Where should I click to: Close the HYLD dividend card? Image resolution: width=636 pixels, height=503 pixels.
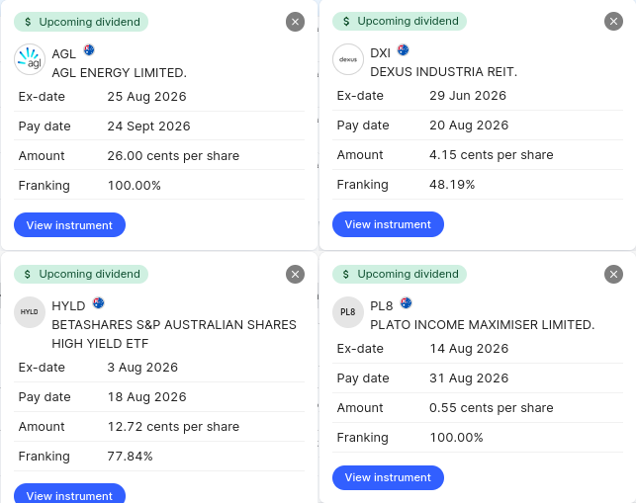click(295, 275)
